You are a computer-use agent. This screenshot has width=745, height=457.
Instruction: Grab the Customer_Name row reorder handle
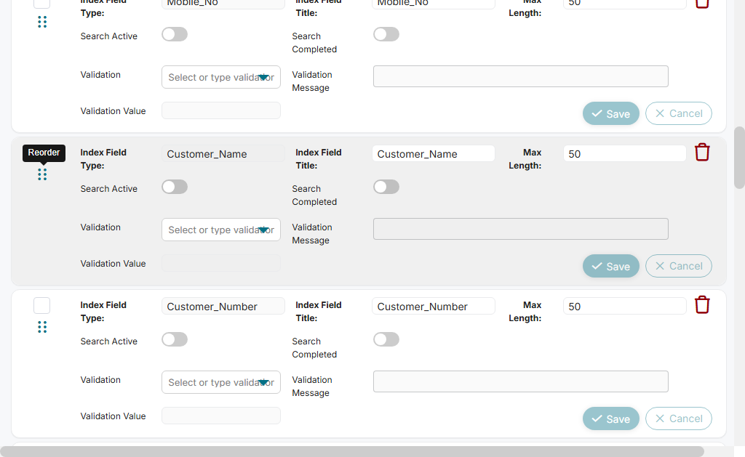tap(42, 174)
